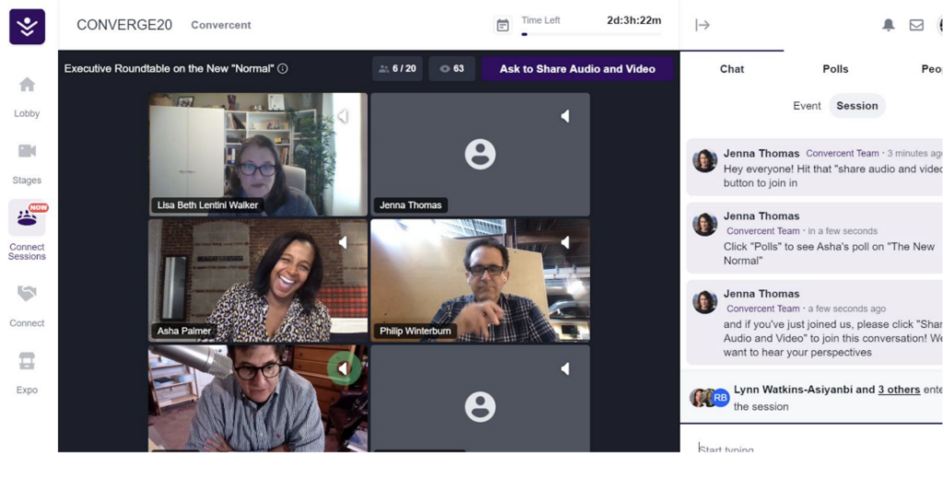Click the calendar icon near Time Left
Image resolution: width=943 pixels, height=478 pixels.
click(x=503, y=25)
